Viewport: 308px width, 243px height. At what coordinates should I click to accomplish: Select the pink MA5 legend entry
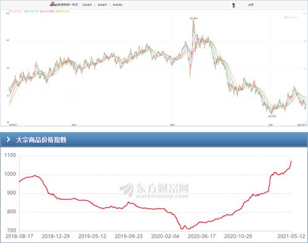click(x=15, y=12)
